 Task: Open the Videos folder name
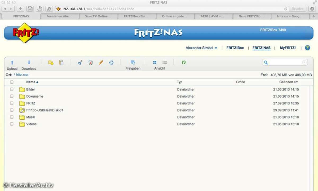click(x=31, y=124)
